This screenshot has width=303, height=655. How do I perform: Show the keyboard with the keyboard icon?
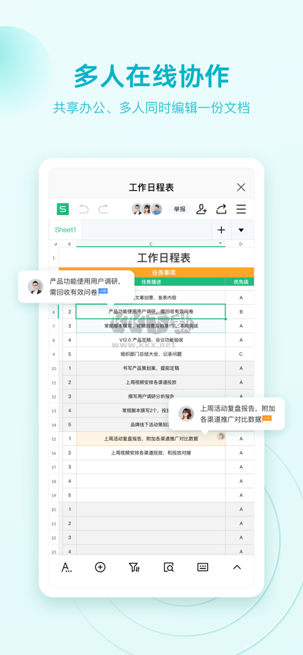203,567
